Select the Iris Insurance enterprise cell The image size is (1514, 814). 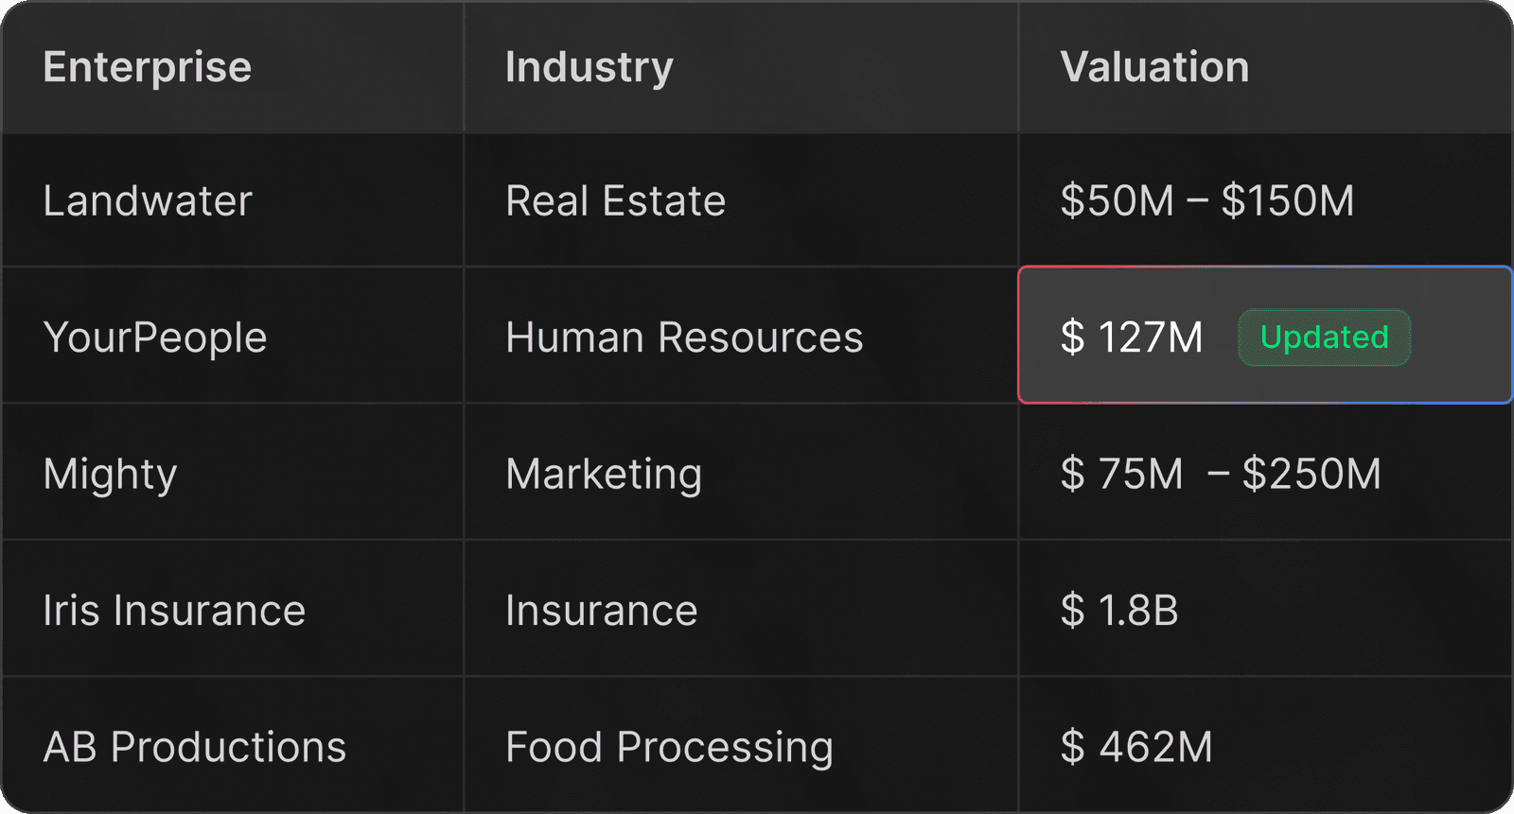tap(174, 610)
